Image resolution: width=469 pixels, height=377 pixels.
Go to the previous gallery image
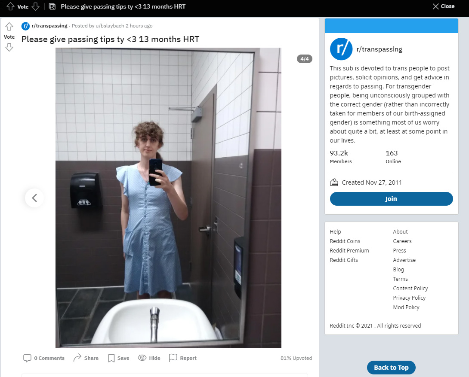click(34, 198)
